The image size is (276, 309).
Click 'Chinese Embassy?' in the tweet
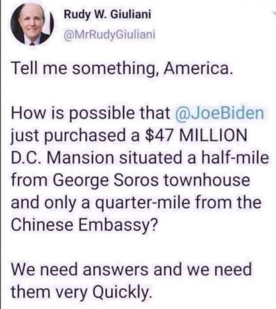click(85, 226)
